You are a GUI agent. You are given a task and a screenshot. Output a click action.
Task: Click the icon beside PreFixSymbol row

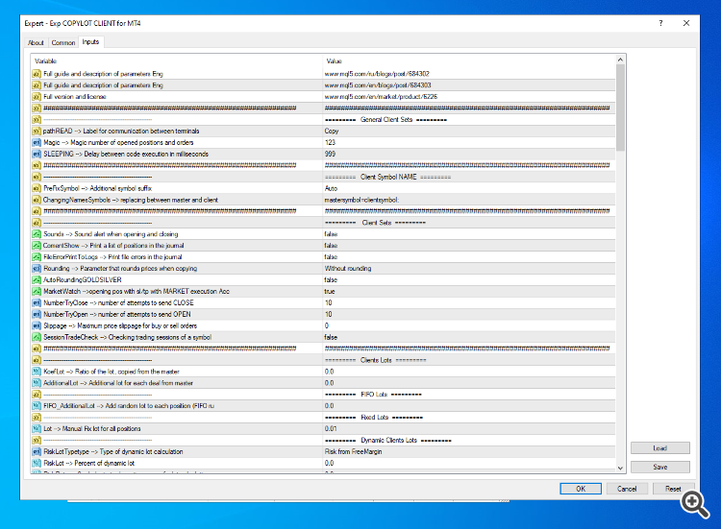tap(37, 189)
